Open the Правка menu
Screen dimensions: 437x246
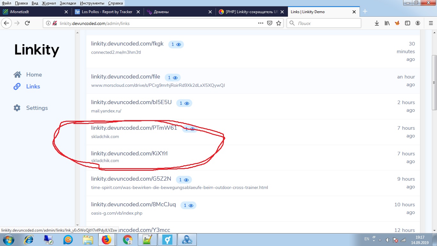21,3
